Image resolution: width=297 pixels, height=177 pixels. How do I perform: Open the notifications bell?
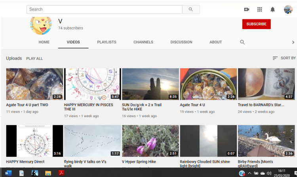pyautogui.click(x=272, y=9)
